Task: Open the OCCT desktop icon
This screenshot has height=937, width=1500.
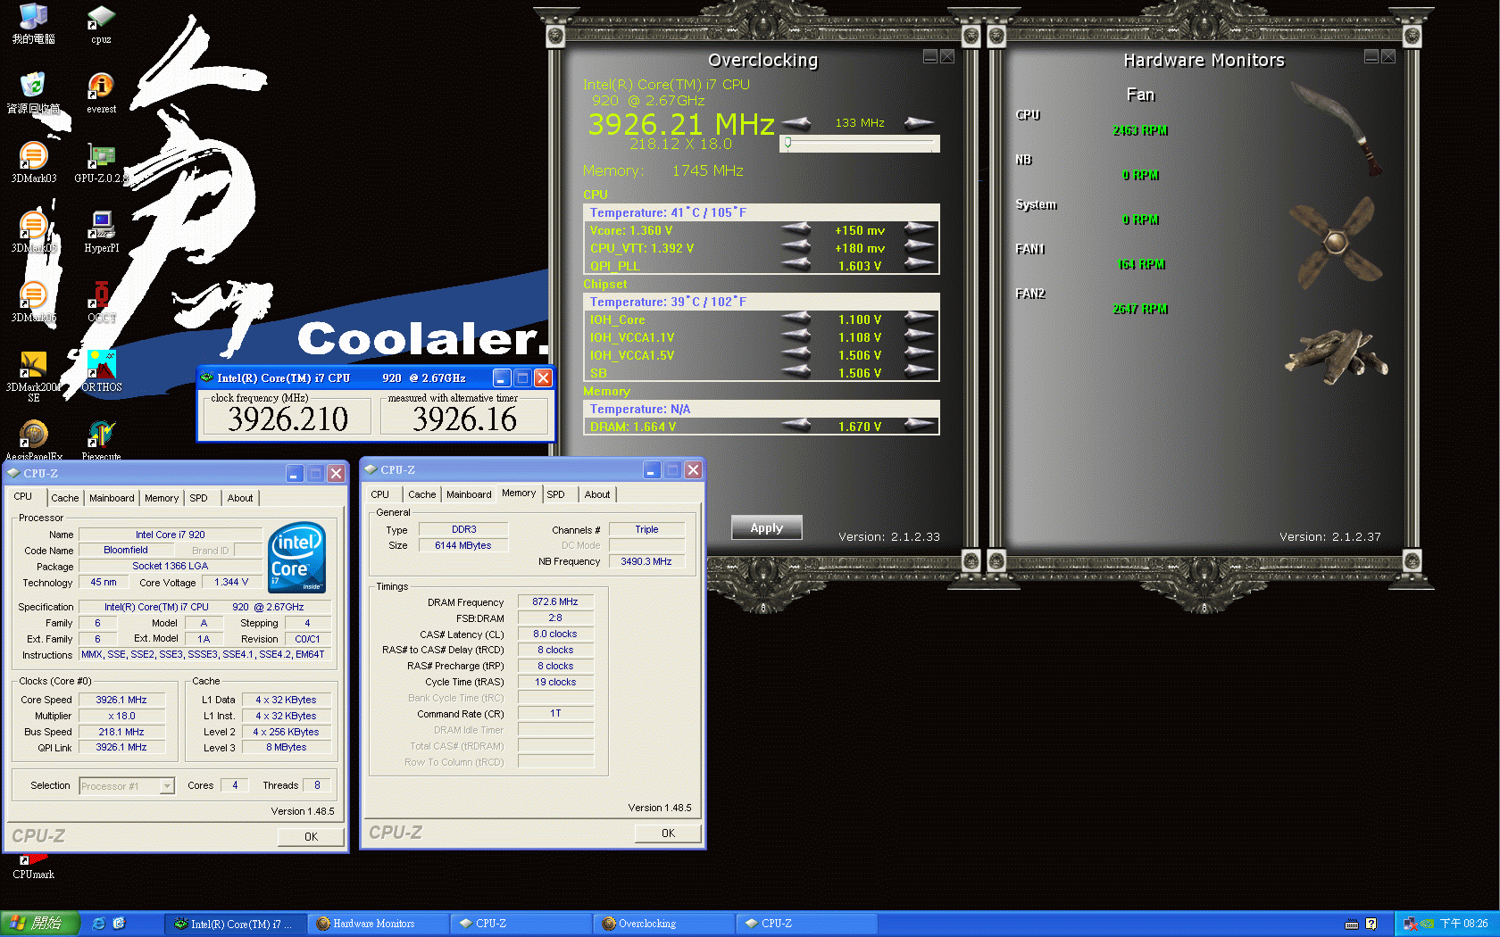Action: point(101,302)
